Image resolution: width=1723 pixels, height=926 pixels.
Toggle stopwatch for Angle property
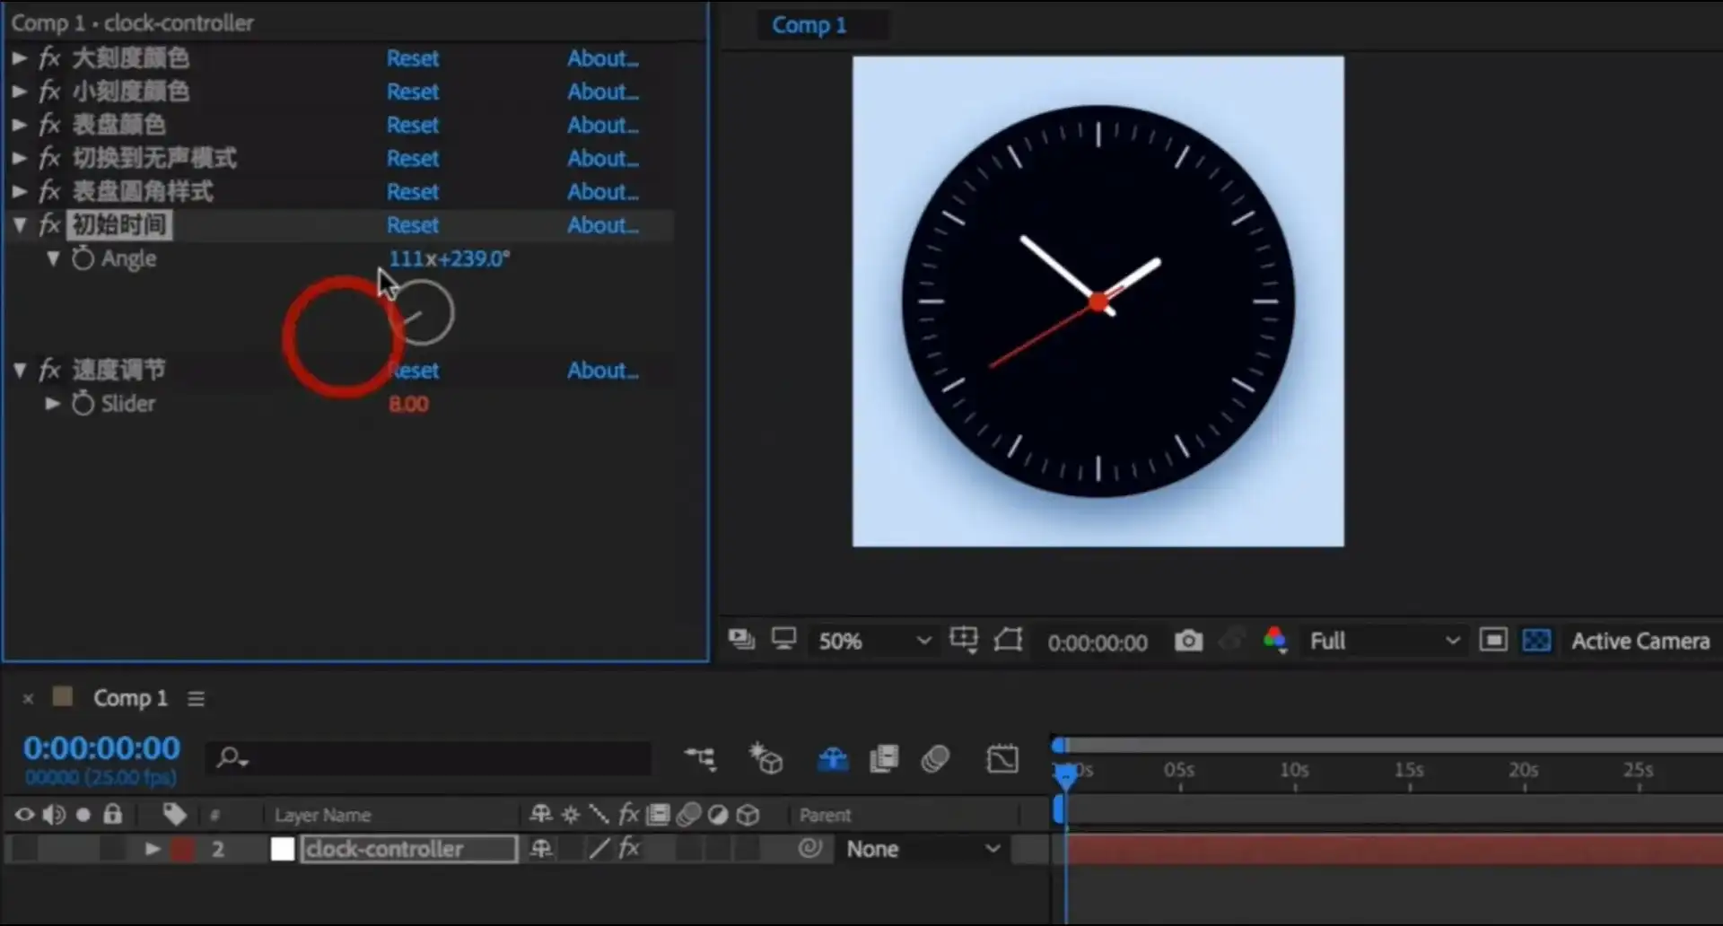(83, 259)
